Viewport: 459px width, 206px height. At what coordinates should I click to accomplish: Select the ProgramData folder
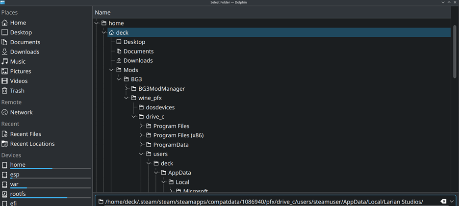pos(171,145)
